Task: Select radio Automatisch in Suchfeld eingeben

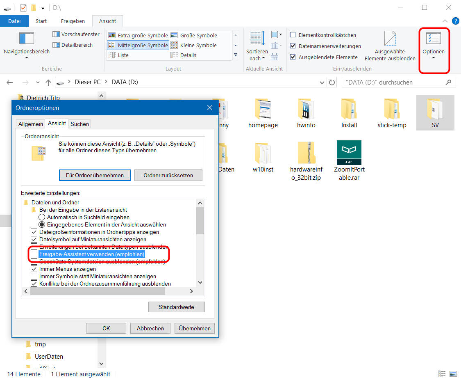Action: pyautogui.click(x=42, y=217)
